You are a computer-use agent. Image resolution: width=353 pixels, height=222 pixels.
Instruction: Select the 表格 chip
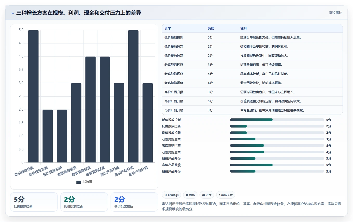[x=190, y=195]
